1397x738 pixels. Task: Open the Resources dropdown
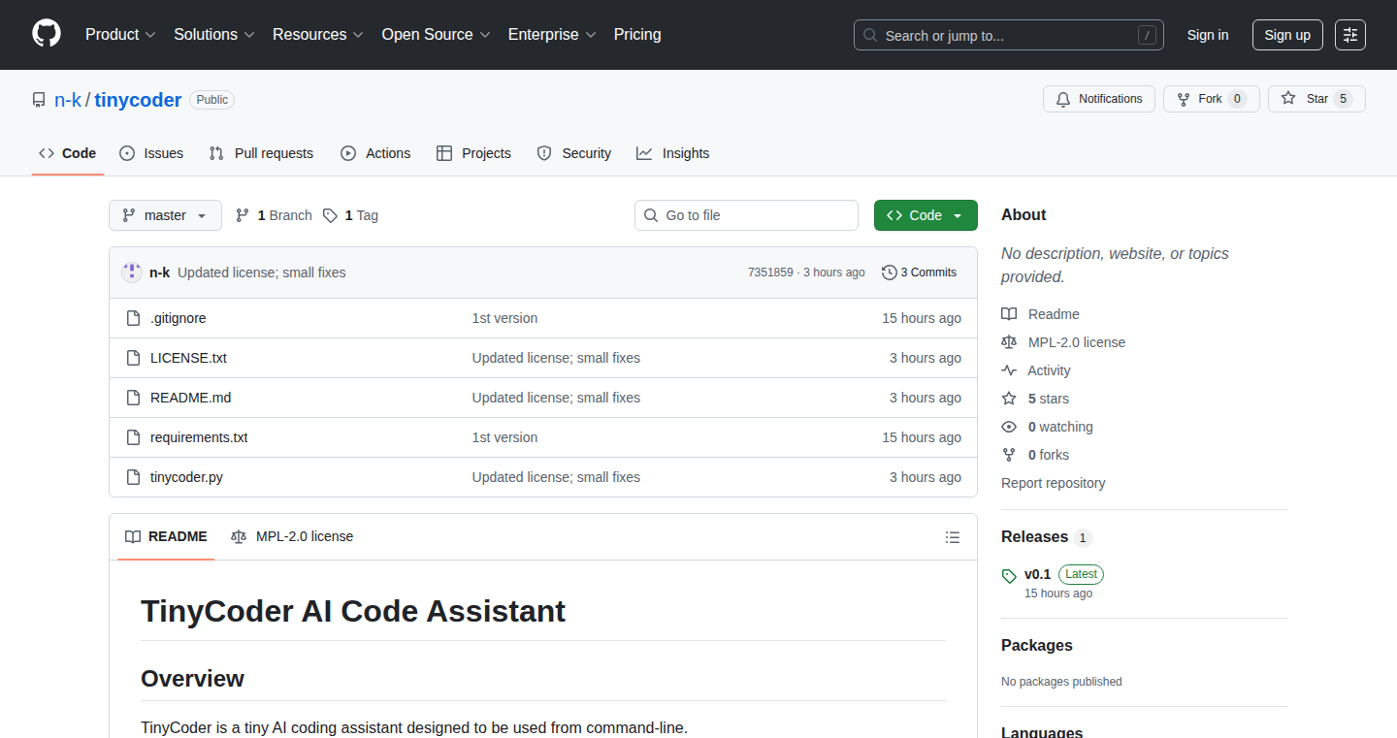318,35
